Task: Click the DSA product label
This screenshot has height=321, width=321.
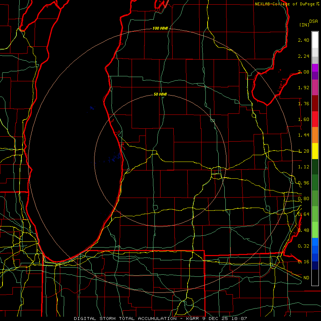Action: (314, 21)
